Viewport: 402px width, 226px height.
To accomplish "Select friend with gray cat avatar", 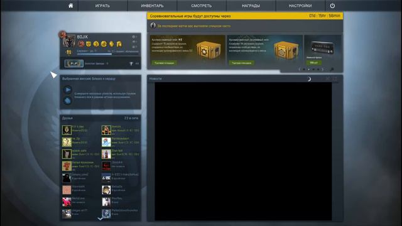I will (x=67, y=154).
